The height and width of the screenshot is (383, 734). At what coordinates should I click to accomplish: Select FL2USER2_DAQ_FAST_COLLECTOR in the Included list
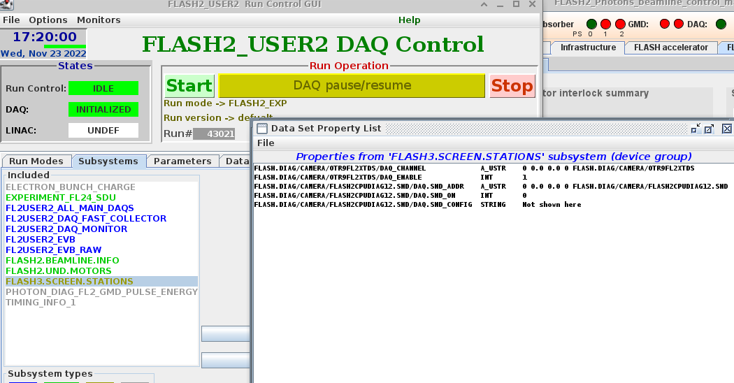(x=86, y=218)
